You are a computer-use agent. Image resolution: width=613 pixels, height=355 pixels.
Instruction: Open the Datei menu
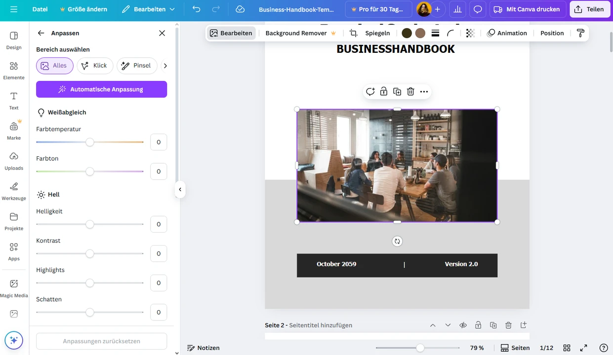[x=40, y=9]
